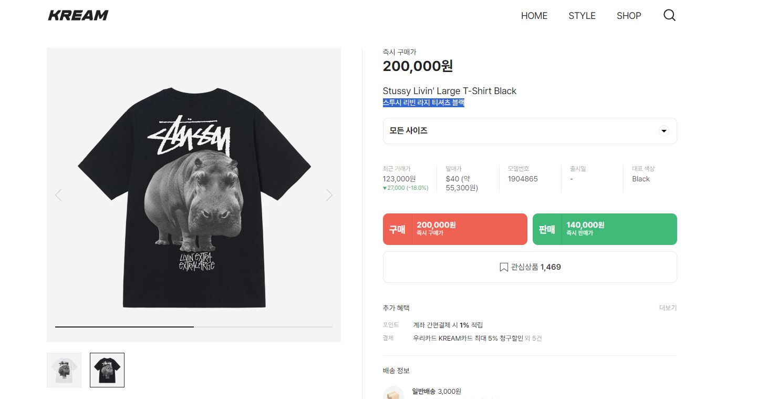This screenshot has height=399, width=778.
Task: Click the 일반배송 package icon
Action: (393, 393)
